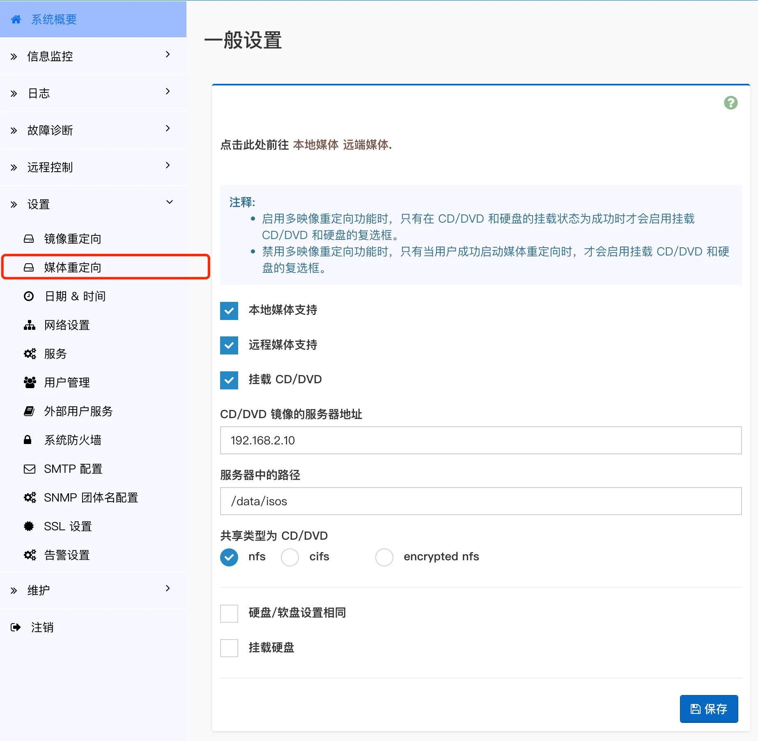Image resolution: width=758 pixels, height=741 pixels.
Task: Click the 保存 button
Action: (x=709, y=709)
